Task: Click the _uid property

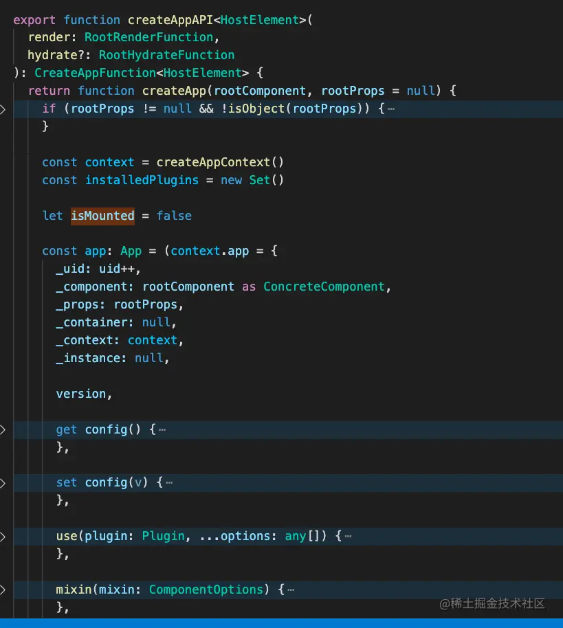Action: pyautogui.click(x=71, y=269)
